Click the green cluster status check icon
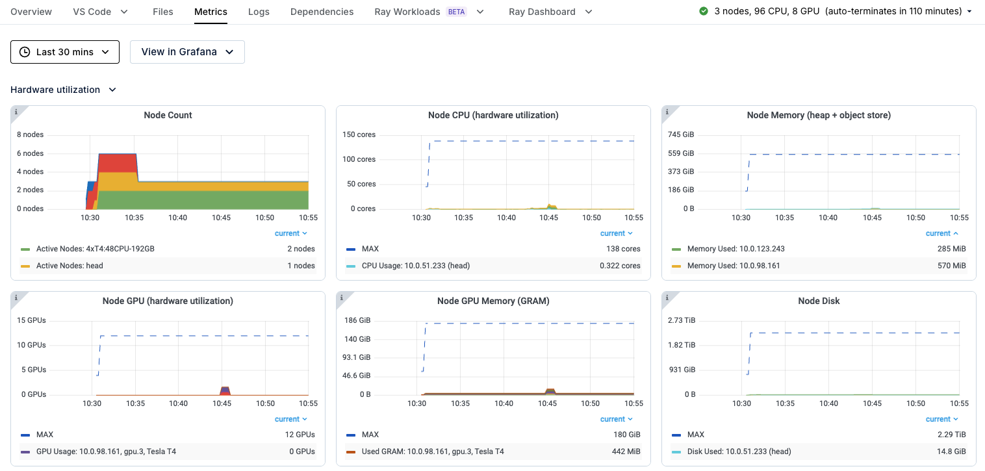Screen dimensions: 985x471 tap(704, 11)
